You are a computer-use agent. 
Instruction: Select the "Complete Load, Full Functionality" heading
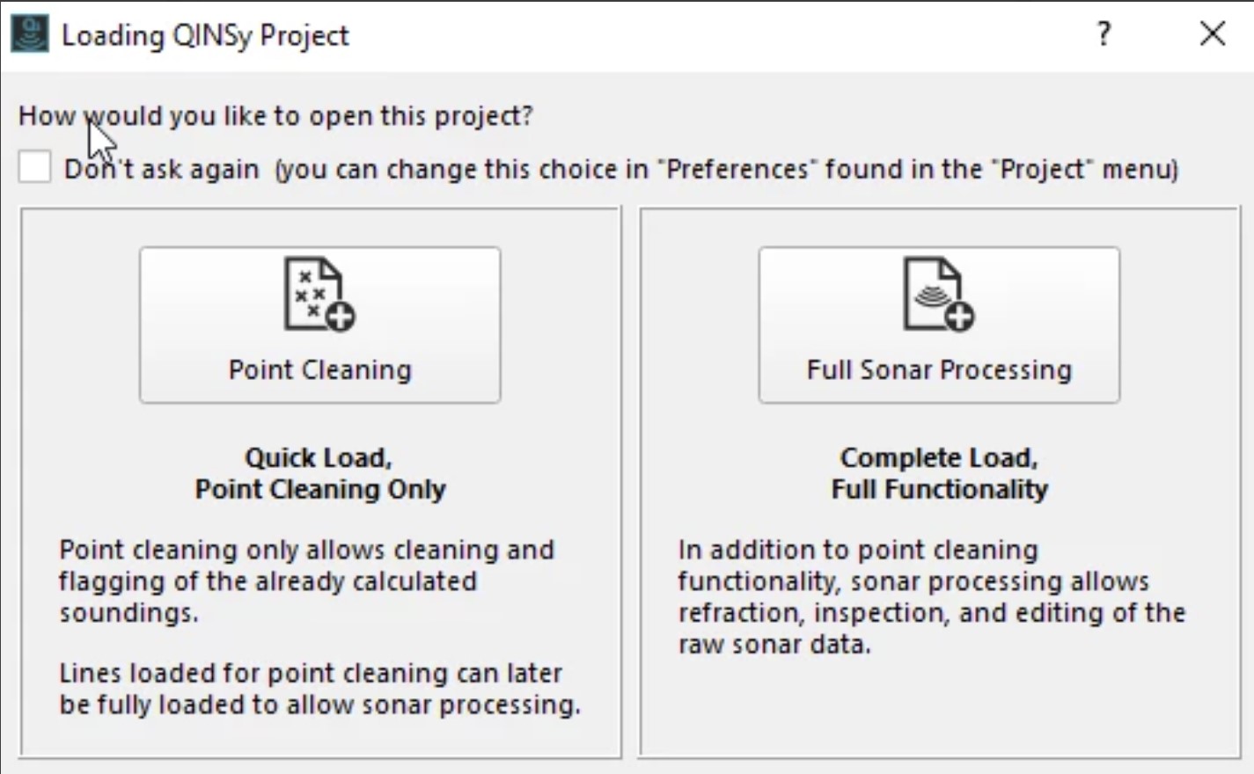pyautogui.click(x=939, y=473)
